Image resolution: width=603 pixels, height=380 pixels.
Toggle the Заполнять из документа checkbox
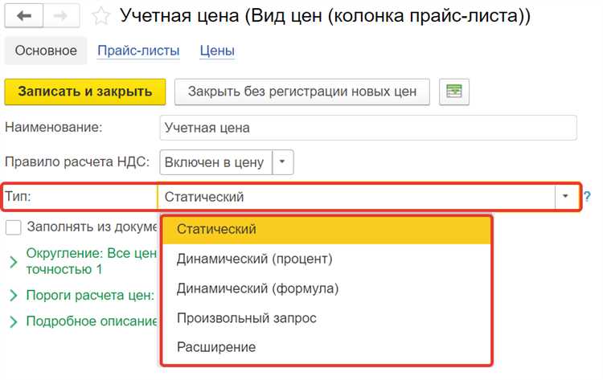coord(14,227)
